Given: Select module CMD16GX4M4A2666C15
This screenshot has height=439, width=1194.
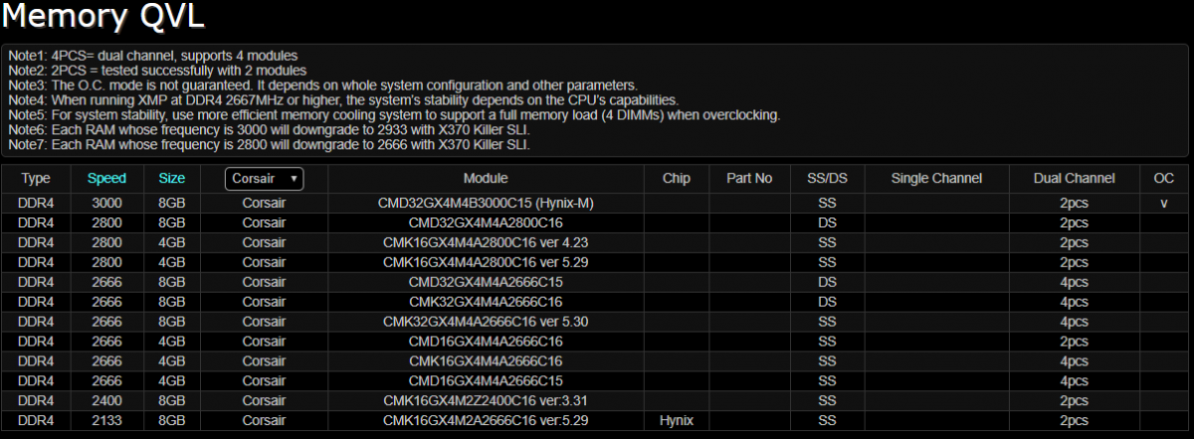Looking at the screenshot, I should pos(486,381).
